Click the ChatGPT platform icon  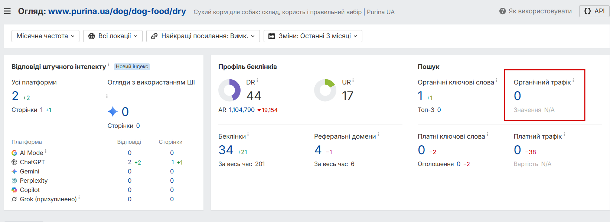14,162
